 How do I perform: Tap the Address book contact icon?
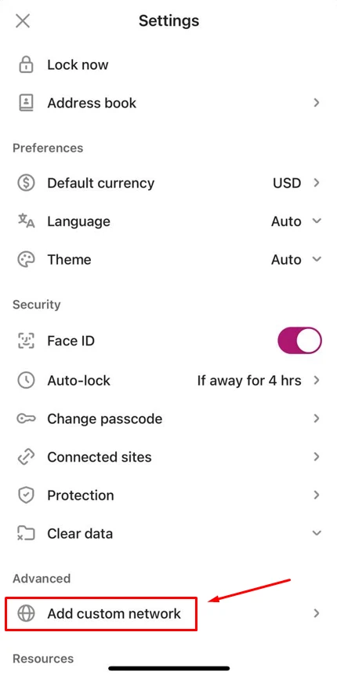(x=26, y=103)
